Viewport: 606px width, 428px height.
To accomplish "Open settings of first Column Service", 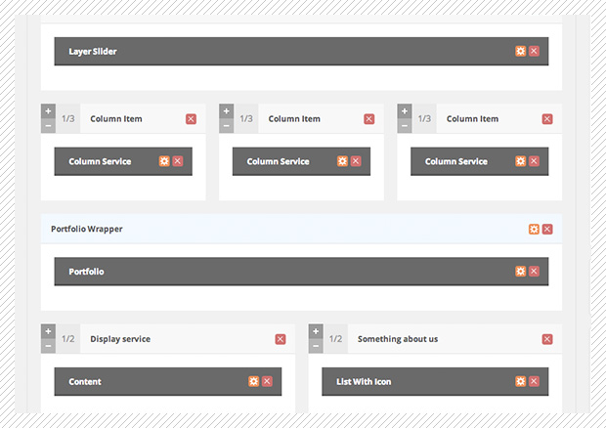I will pos(164,161).
